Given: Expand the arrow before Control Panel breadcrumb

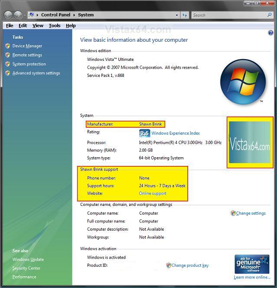Looking at the screenshot, I should 37,15.
